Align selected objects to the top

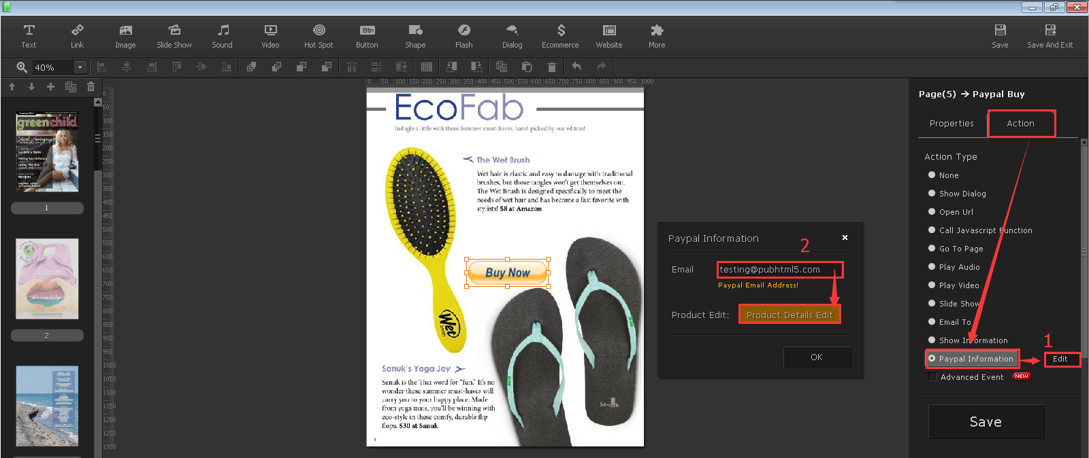point(176,67)
